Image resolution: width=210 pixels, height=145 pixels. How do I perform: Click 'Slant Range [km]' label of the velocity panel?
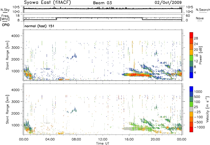[x=7, y=109]
